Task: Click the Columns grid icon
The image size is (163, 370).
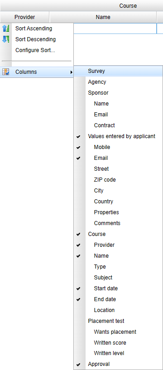Action: pos(6,72)
